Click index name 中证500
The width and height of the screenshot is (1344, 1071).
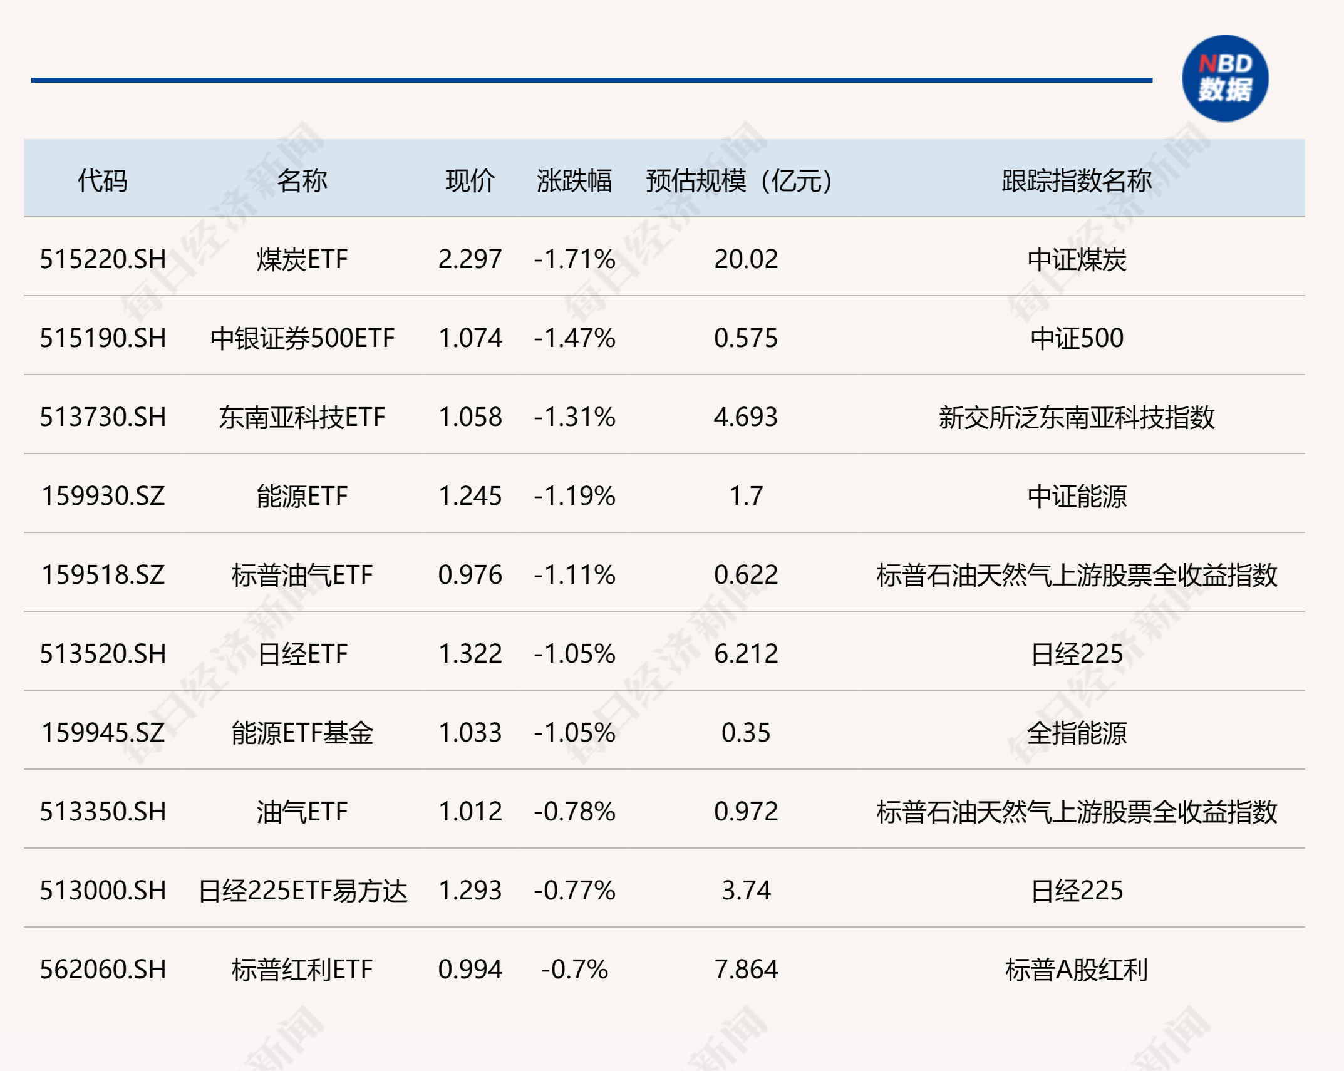pyautogui.click(x=1077, y=338)
